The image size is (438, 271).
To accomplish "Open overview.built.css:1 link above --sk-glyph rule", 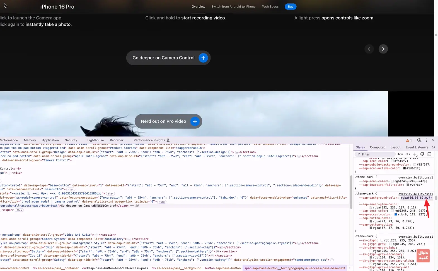I will point(415,237).
